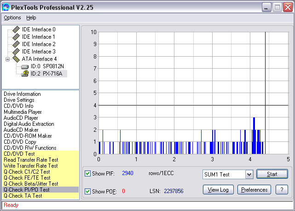Open CD/DVD Info
Viewport: 295px width, 211px height.
tap(18, 106)
